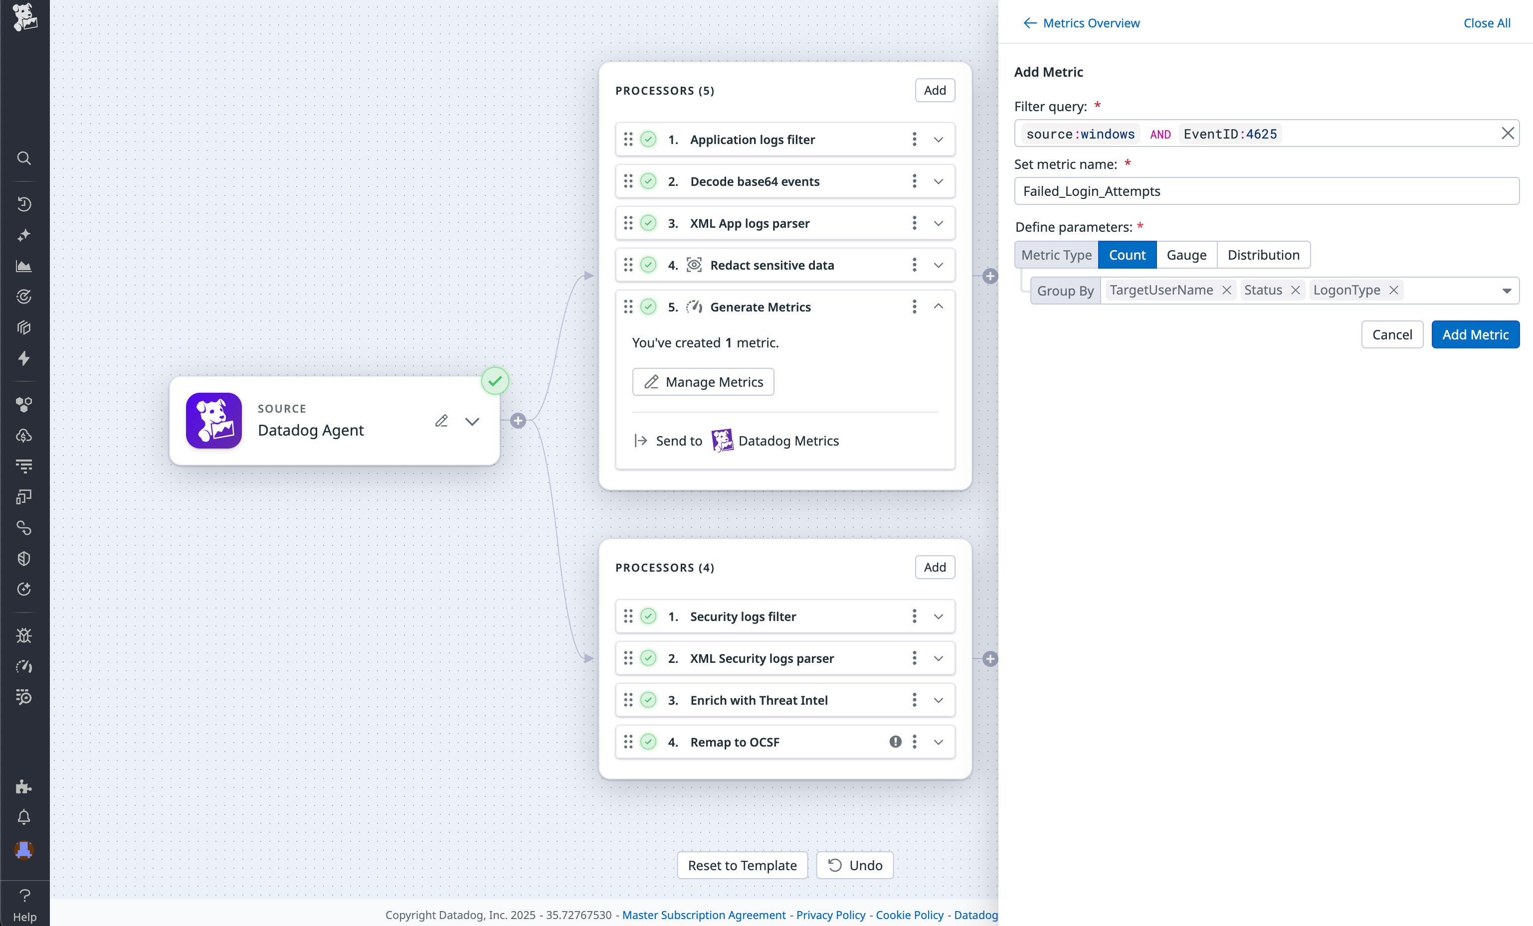Click the warning icon on Remap to OCSF
1533x926 pixels.
[x=895, y=741]
